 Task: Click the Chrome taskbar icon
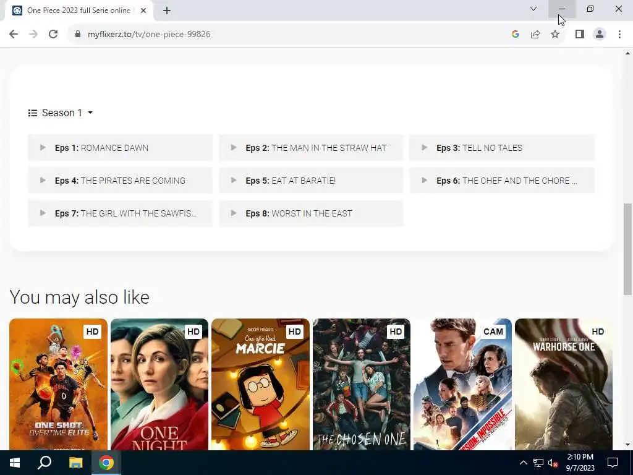coord(106,463)
